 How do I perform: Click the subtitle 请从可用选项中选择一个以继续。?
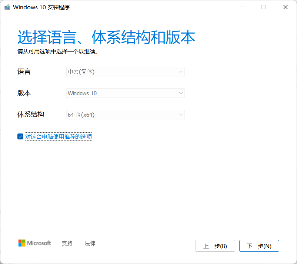click(58, 52)
